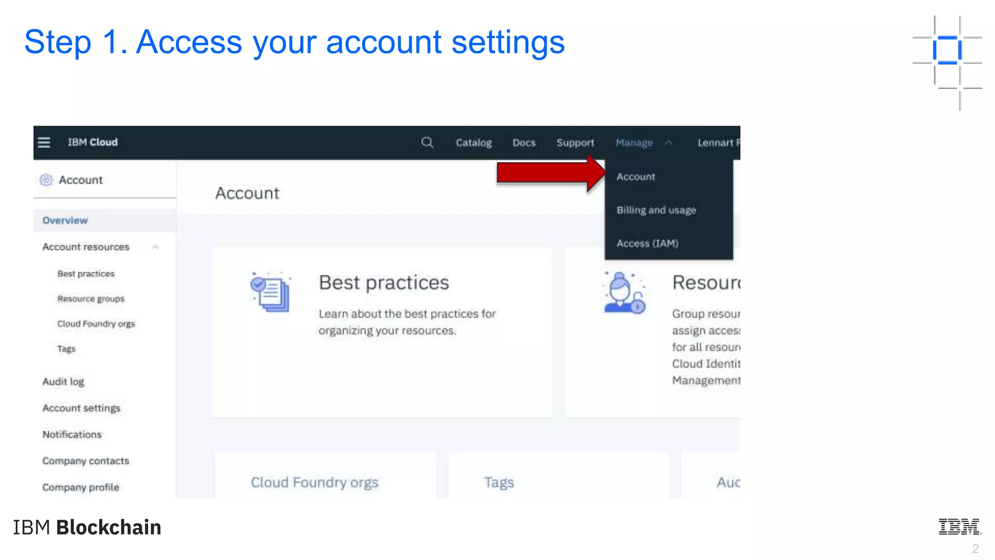995x560 pixels.
Task: Select Overview in the sidebar
Action: 65,221
